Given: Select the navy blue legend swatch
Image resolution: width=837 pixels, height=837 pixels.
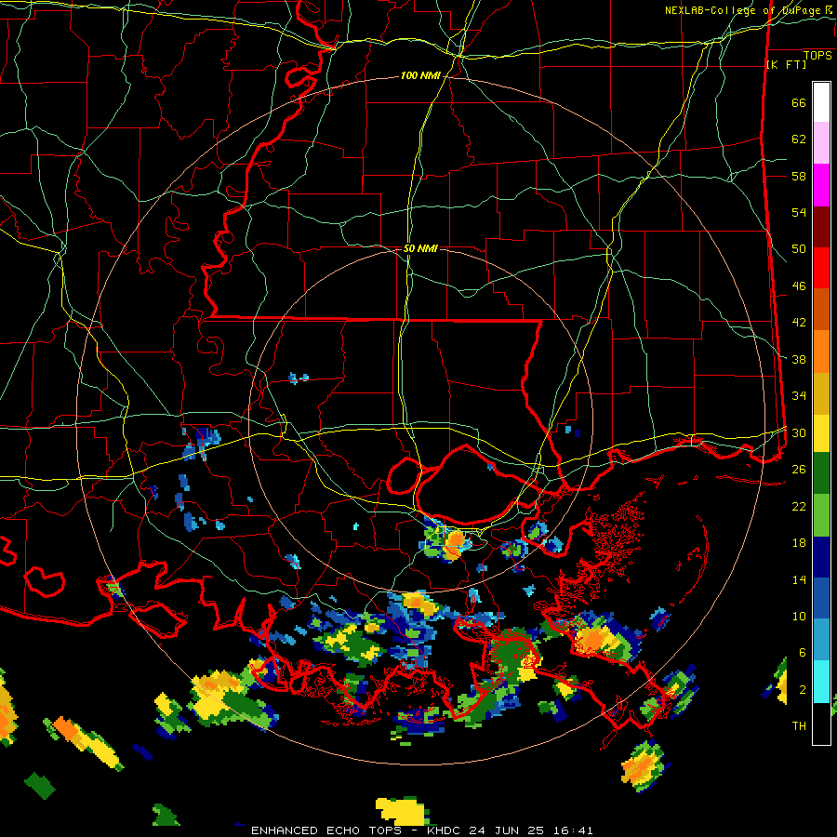Looking at the screenshot, I should tap(821, 557).
